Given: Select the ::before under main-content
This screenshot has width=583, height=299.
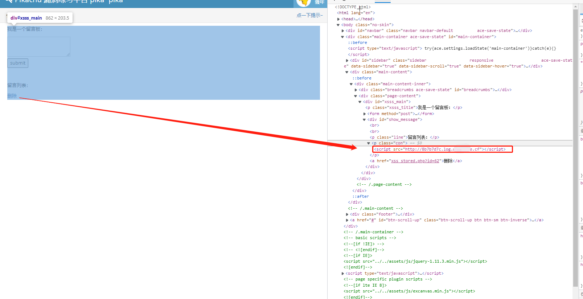Looking at the screenshot, I should click(362, 78).
